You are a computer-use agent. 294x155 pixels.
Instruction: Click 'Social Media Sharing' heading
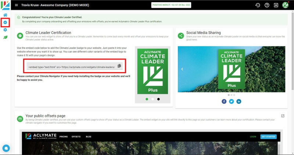[x=204, y=32]
